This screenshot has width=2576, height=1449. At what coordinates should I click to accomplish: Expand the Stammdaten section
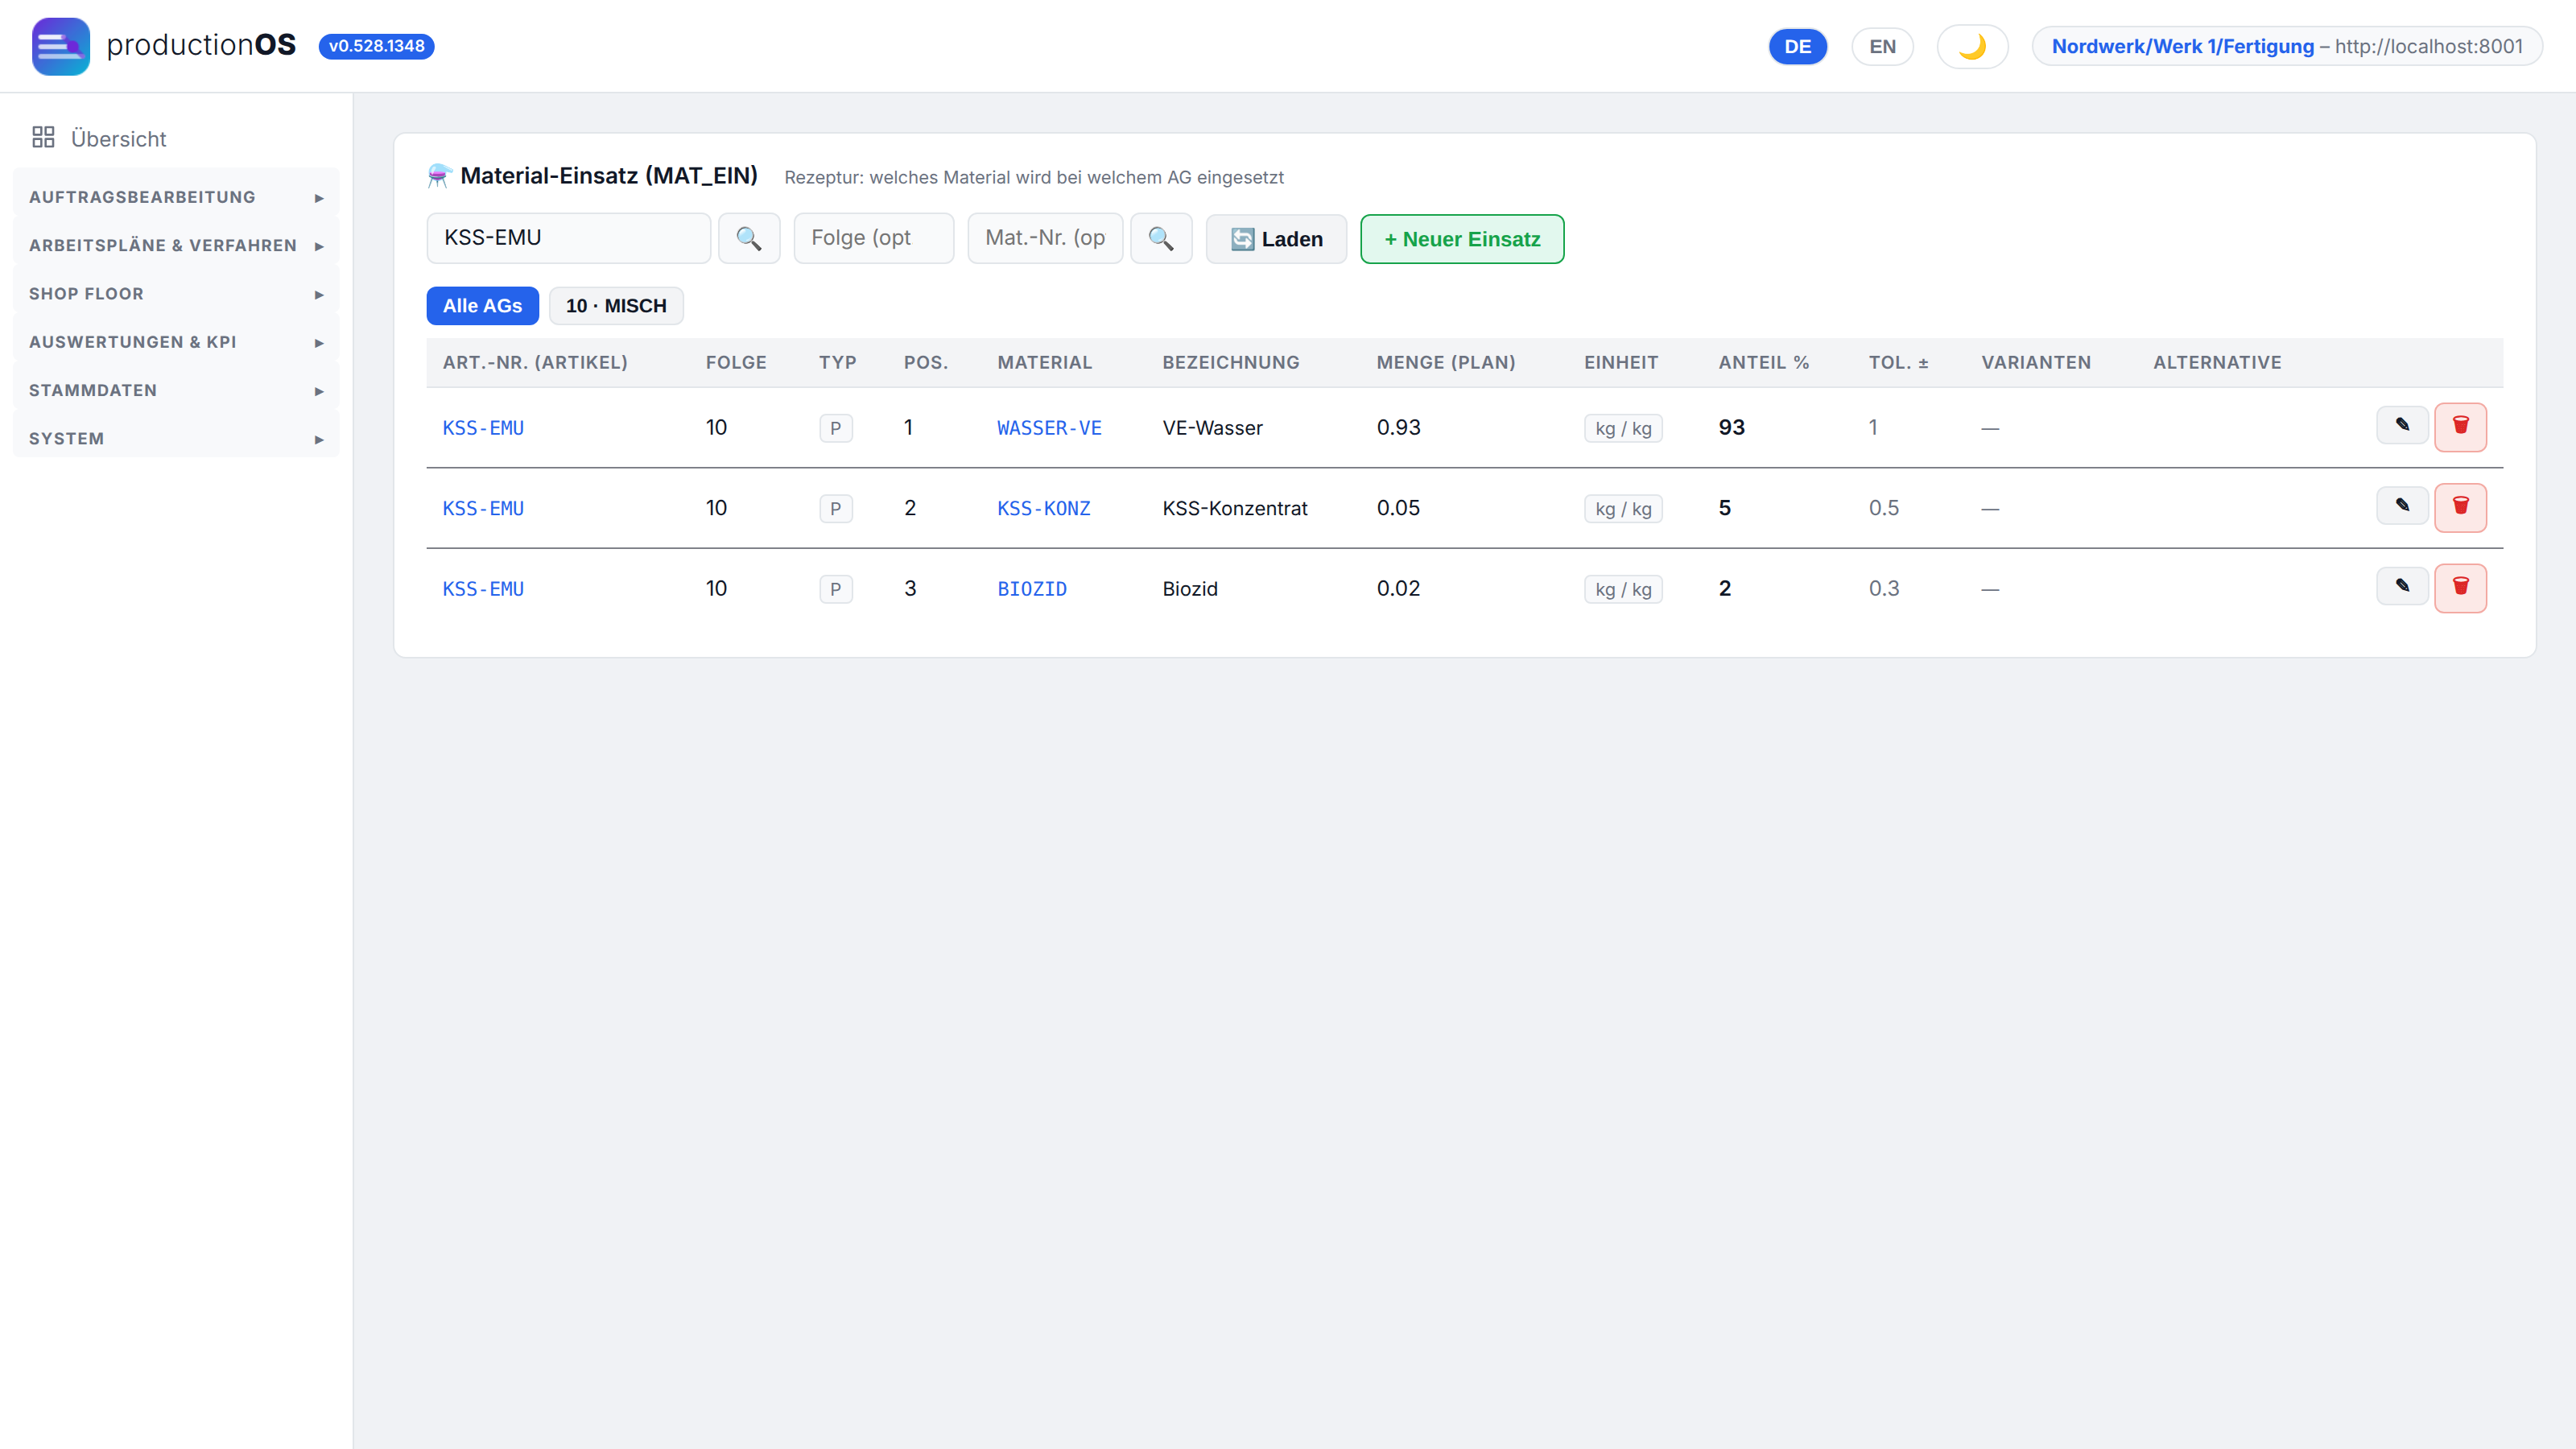[176, 390]
